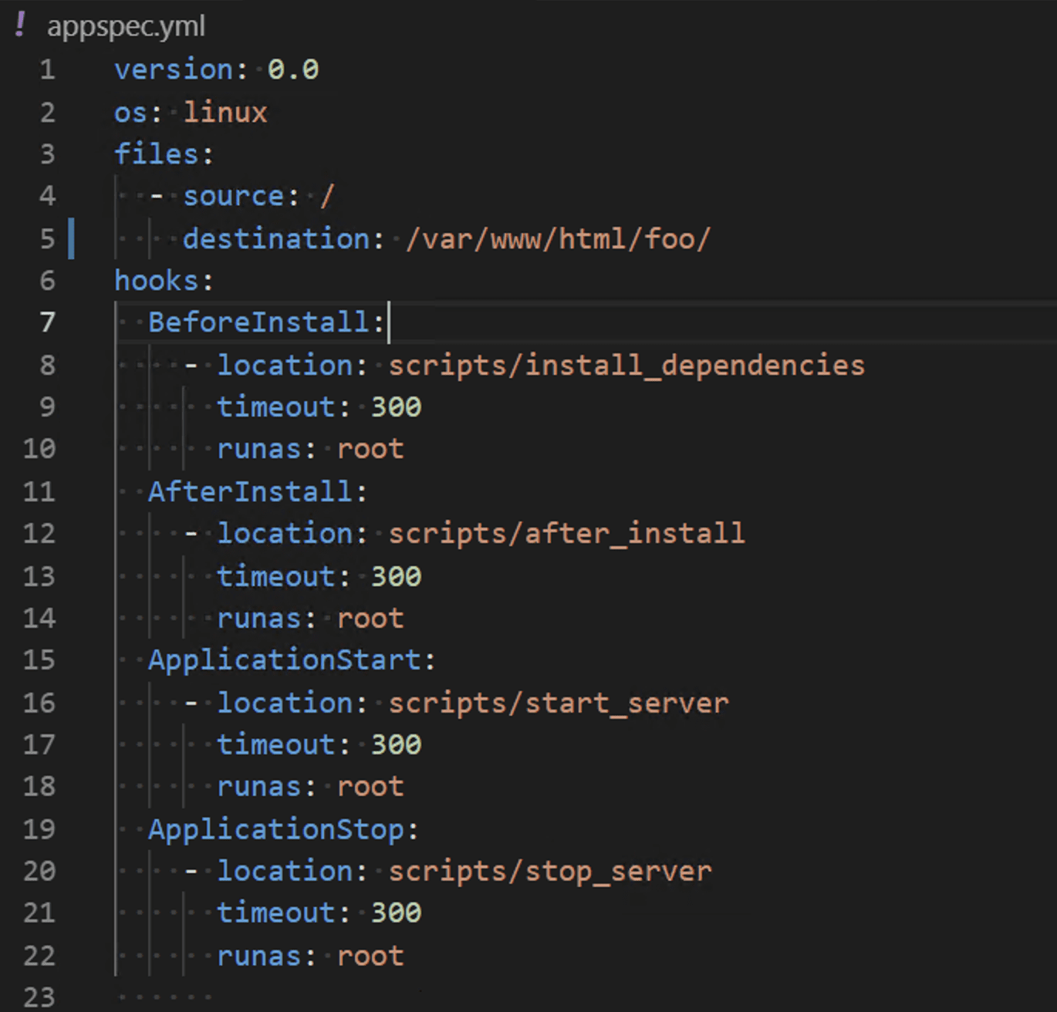Click the destination path /var/www/html/foo/
The width and height of the screenshot is (1057, 1012).
coord(557,239)
